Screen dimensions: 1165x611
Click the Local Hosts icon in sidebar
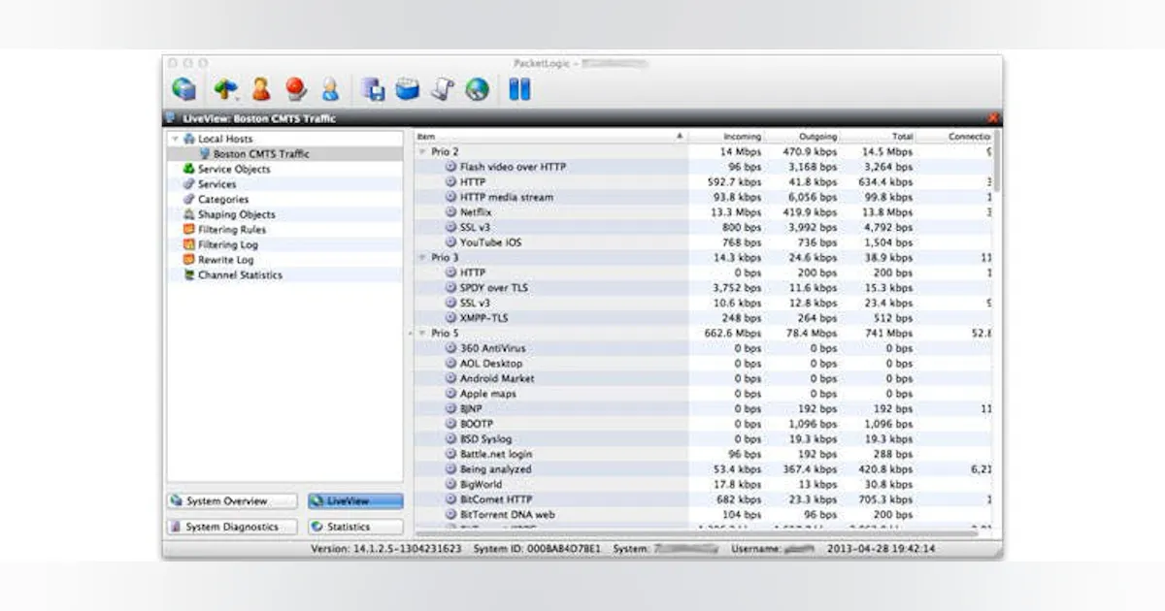coord(189,139)
